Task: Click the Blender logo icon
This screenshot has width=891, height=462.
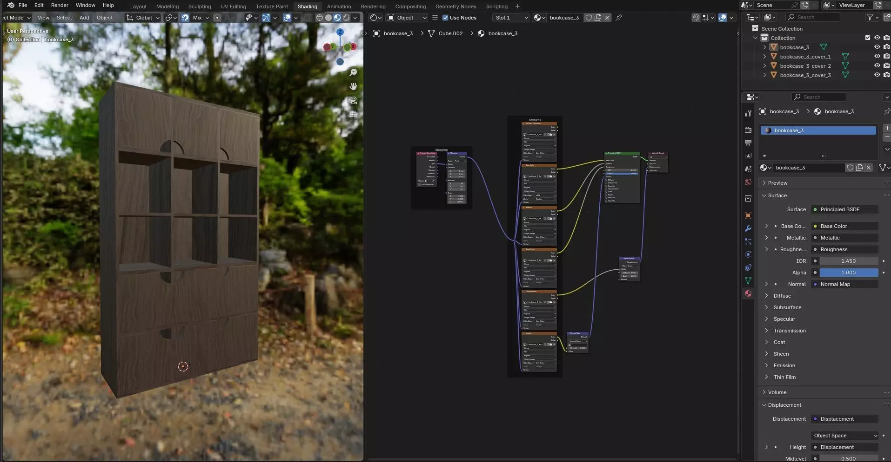Action: pos(10,5)
